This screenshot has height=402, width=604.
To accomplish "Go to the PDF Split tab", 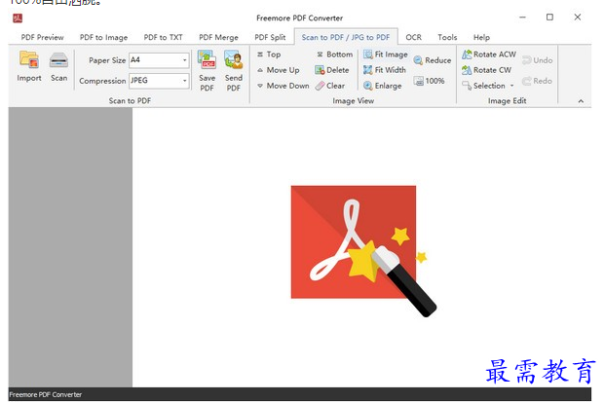I will point(270,37).
